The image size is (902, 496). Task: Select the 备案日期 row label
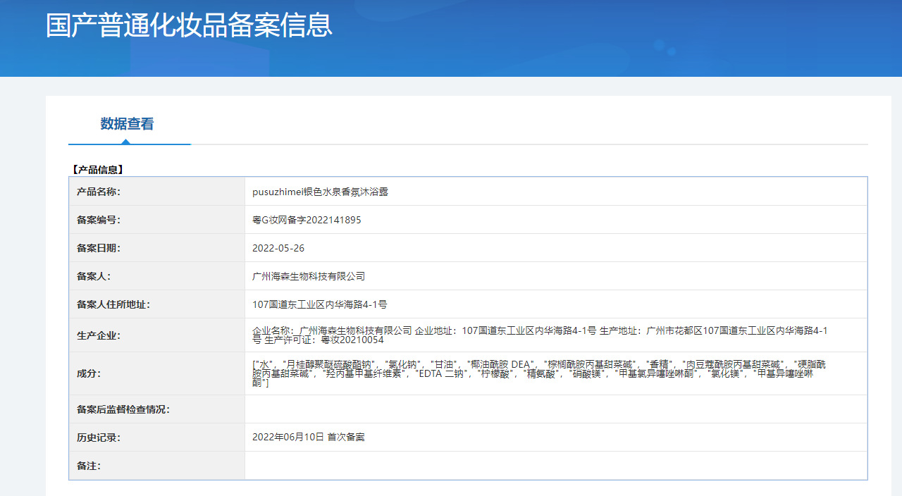tap(99, 248)
